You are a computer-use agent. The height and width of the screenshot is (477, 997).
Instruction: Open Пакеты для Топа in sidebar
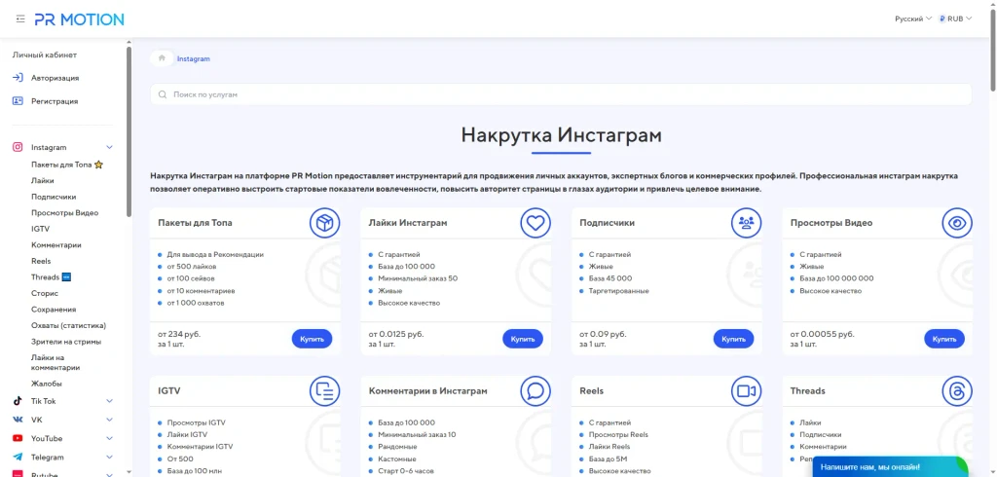67,165
